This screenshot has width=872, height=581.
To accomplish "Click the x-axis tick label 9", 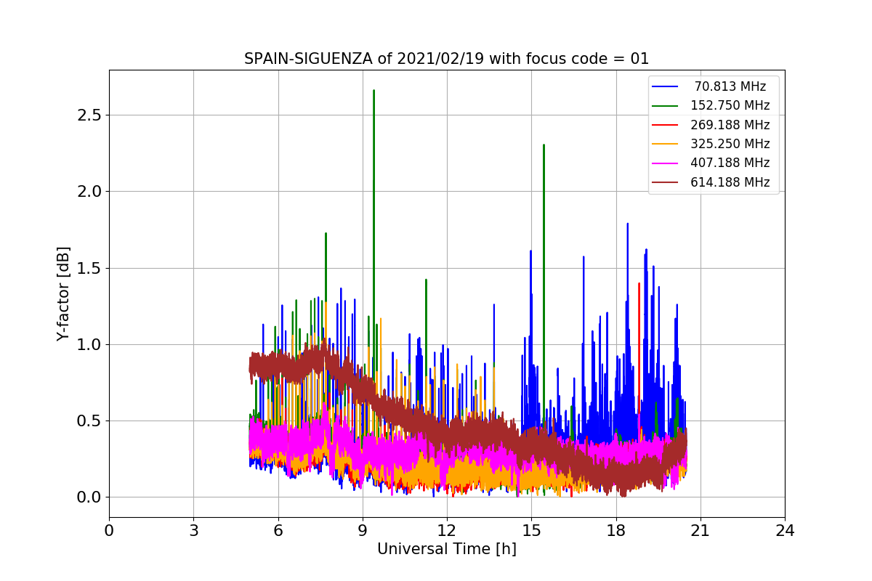I will click(363, 531).
